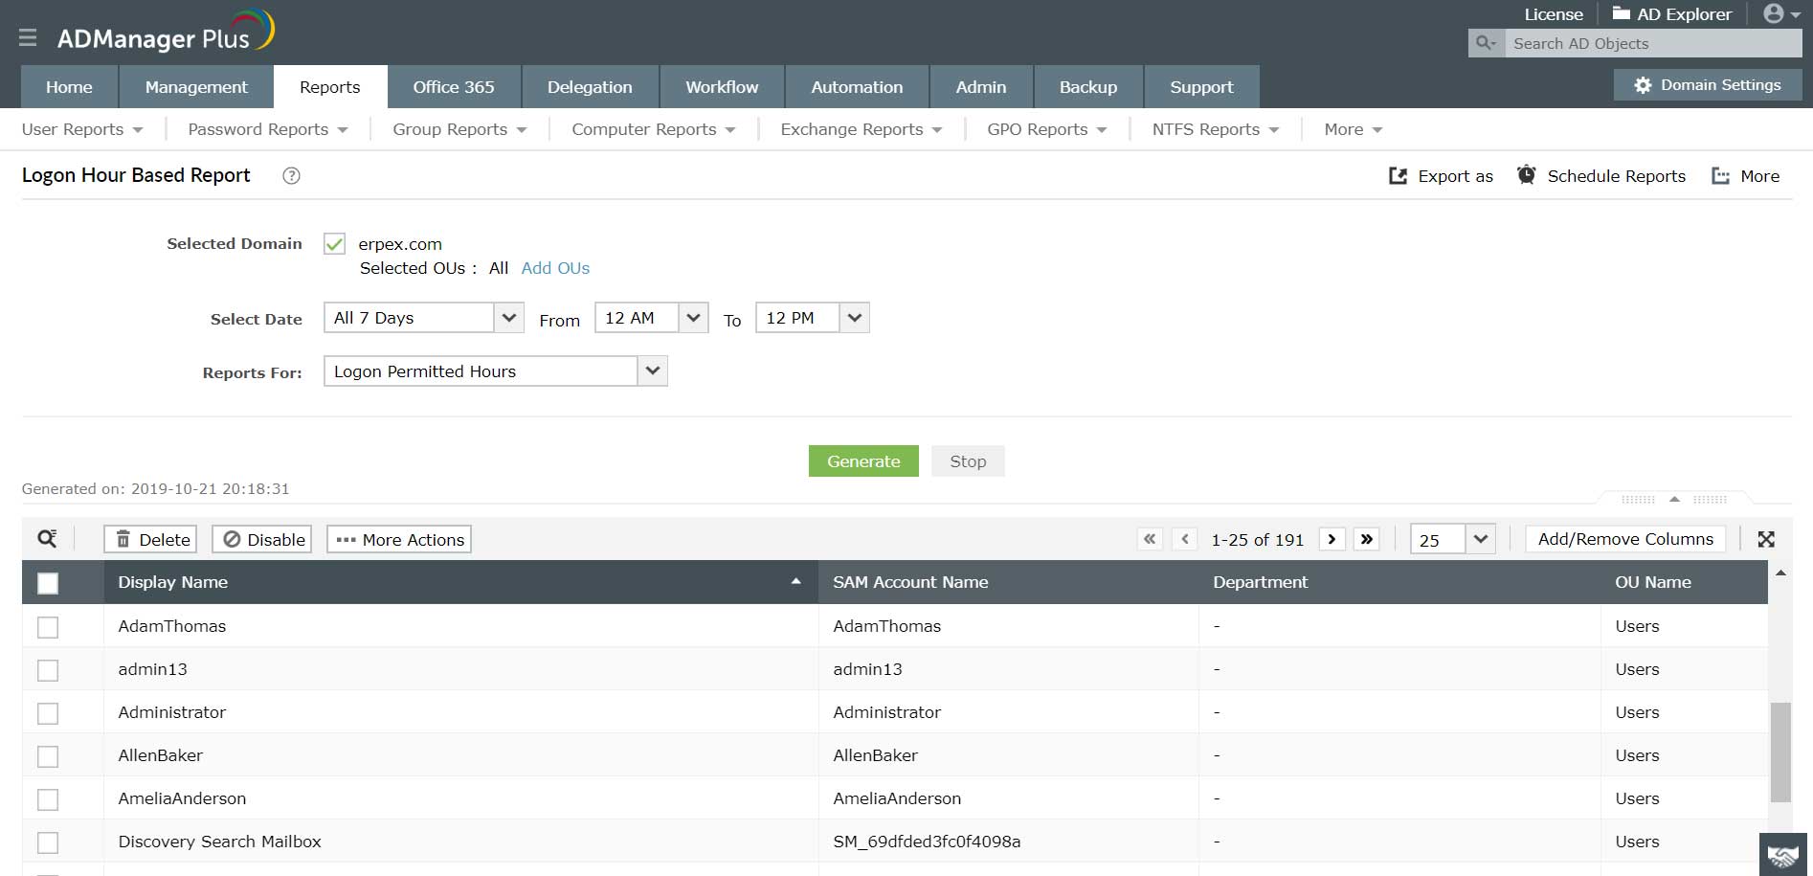Click the help question mark icon
Image resolution: width=1813 pixels, height=876 pixels.
coord(292,175)
